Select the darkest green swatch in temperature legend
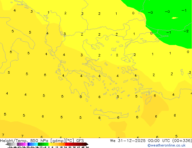 [39, 144]
